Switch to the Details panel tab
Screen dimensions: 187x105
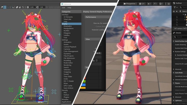tap(177, 33)
